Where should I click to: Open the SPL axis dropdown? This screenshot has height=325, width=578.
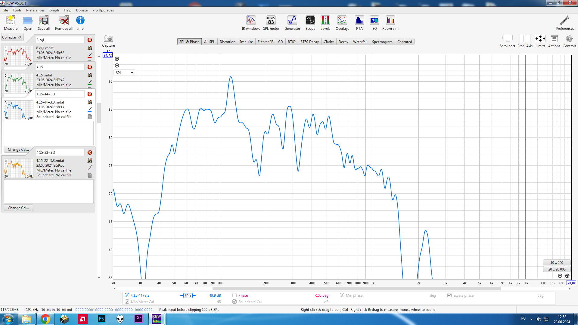pyautogui.click(x=124, y=73)
